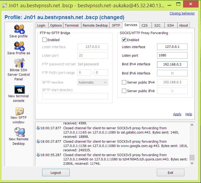Open the Terminal tab
The width and height of the screenshot is (201, 183).
point(72,26)
